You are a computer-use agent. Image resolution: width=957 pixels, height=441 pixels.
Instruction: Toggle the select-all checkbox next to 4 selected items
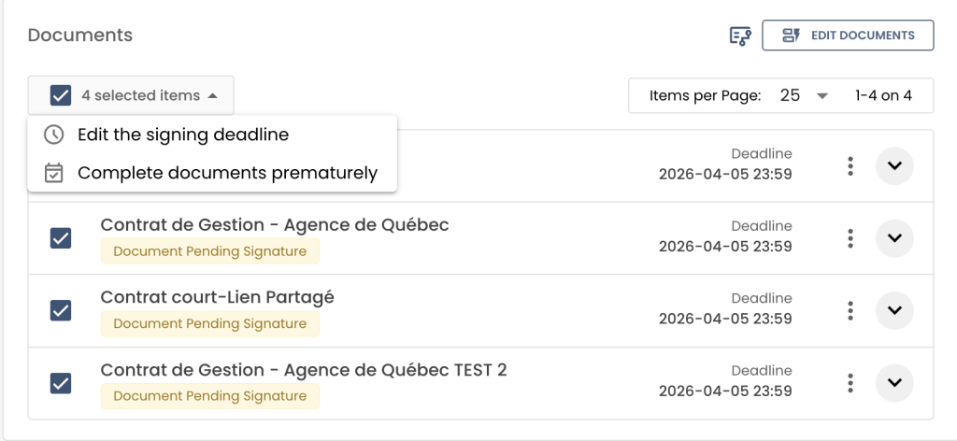point(61,95)
